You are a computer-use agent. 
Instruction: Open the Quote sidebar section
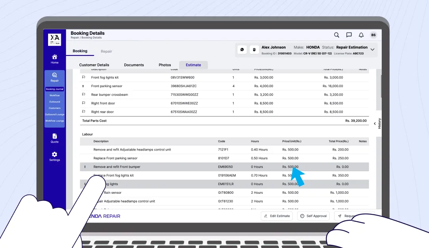[x=54, y=138]
